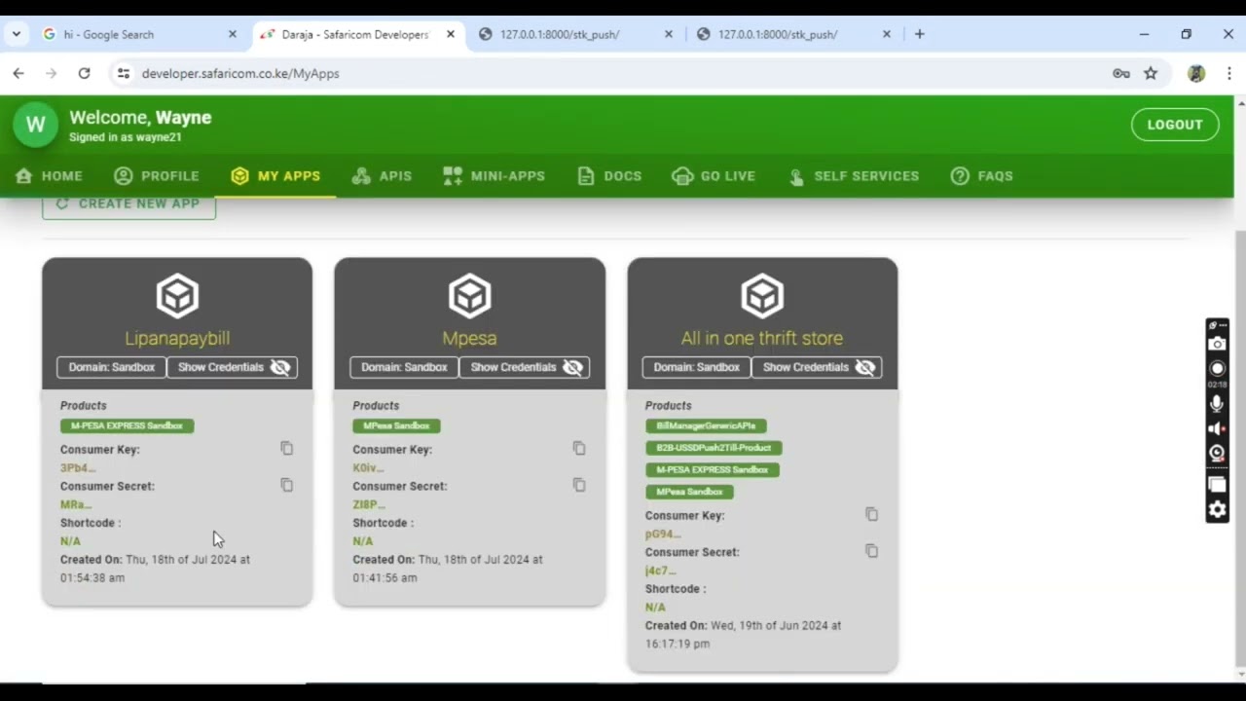Click the W user avatar
Viewport: 1246px width, 701px height.
pos(36,125)
